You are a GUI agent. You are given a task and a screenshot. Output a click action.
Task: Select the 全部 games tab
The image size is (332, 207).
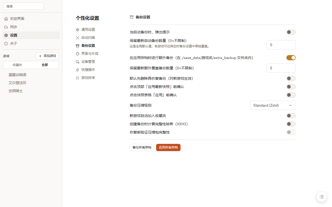tap(45, 65)
